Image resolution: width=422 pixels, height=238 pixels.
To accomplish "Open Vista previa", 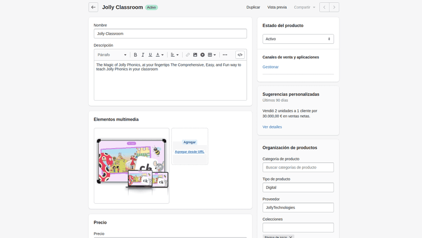I will point(277,7).
